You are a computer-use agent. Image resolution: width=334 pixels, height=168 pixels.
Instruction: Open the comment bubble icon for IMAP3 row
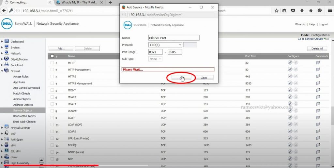click(x=318, y=97)
